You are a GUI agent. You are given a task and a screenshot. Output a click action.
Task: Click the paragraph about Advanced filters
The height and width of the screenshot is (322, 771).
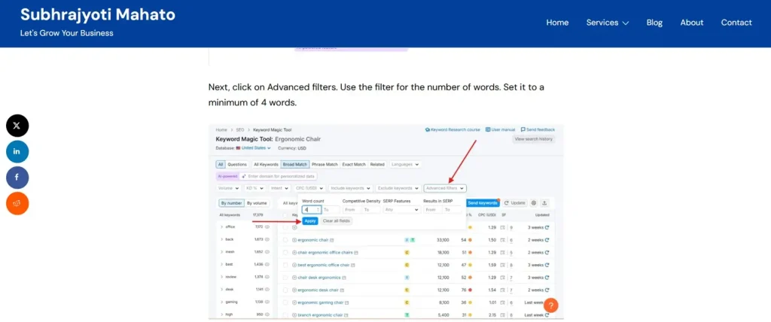(376, 96)
